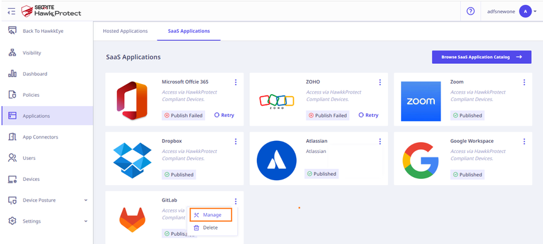Retry publishing Microsoft Offcie 365
543x244 pixels.
pyautogui.click(x=224, y=115)
